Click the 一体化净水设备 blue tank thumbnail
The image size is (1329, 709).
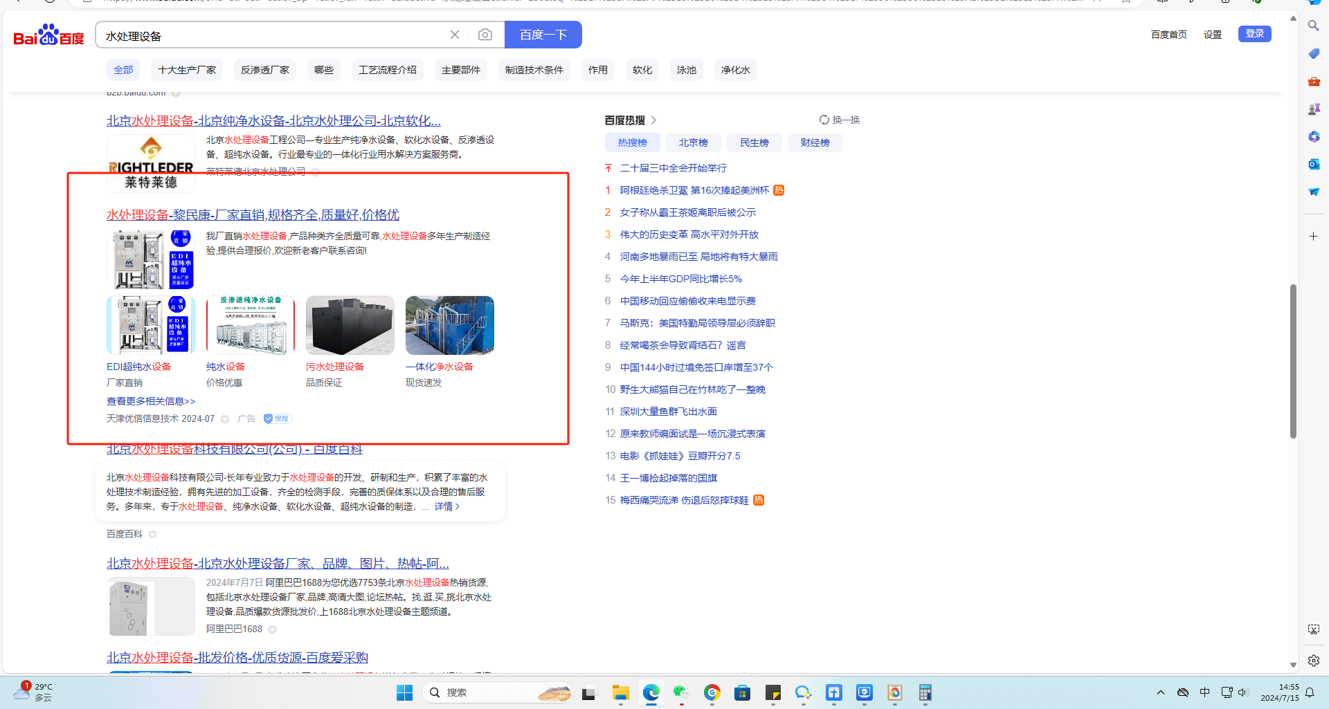click(x=450, y=325)
